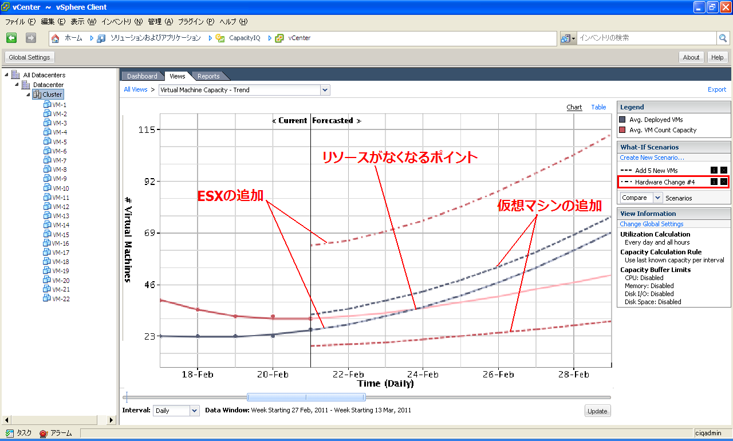Click the Solutions and Applications breadcrumb icon
The width and height of the screenshot is (733, 441).
pyautogui.click(x=101, y=38)
